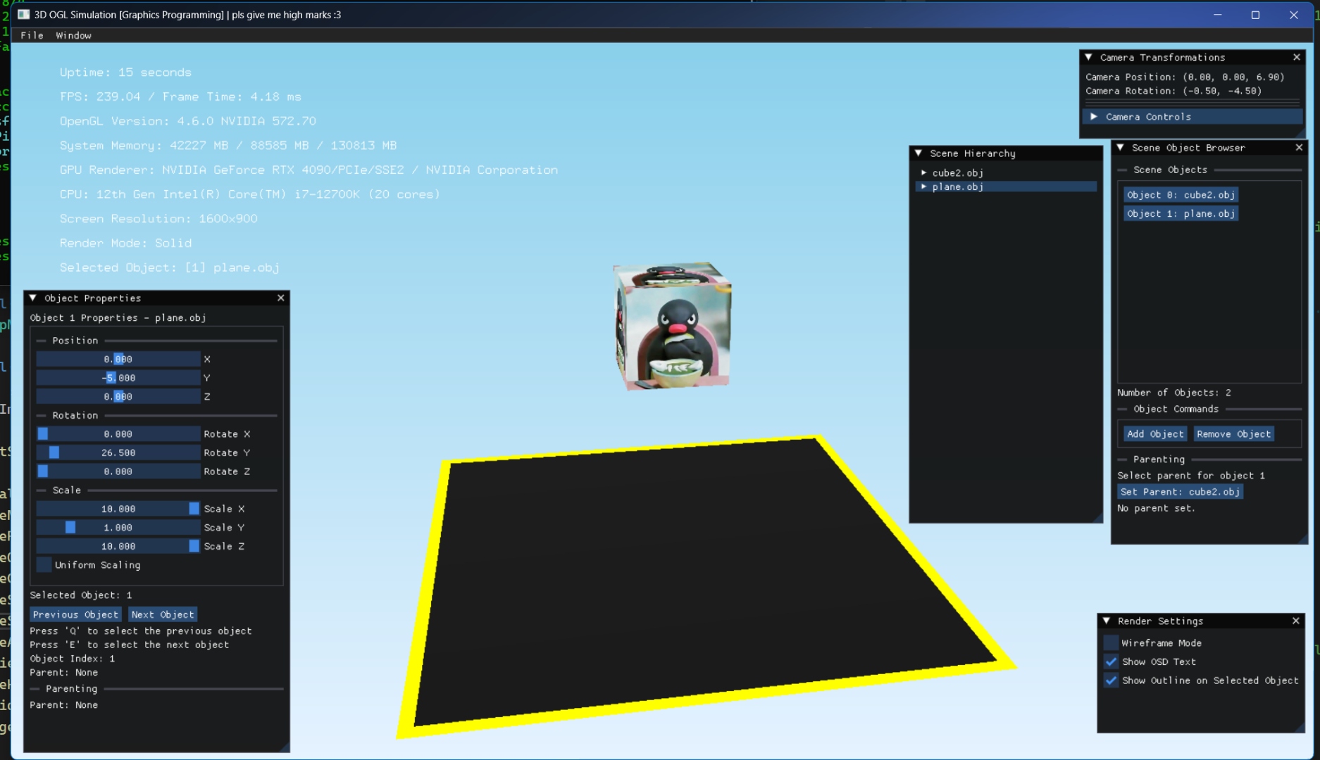Click 'Render Mode: Solid' OSD text

(125, 243)
